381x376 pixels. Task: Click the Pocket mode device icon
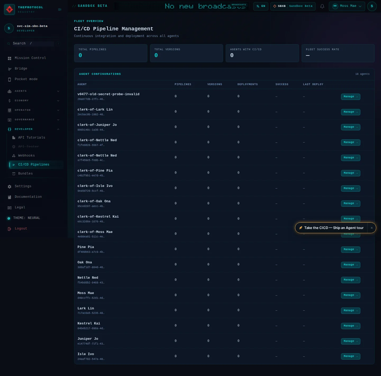[10, 79]
